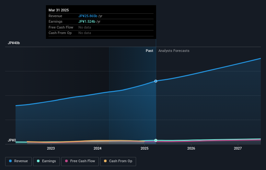Click the 2024 x-axis label
This screenshot has width=266, height=170.
[x=98, y=149]
